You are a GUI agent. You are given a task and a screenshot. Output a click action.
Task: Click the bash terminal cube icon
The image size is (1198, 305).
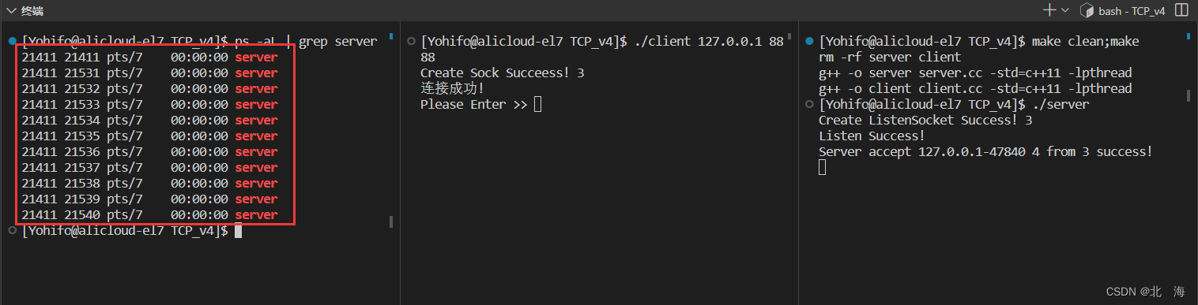point(1086,11)
